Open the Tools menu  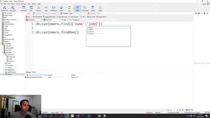[x=29, y=4]
